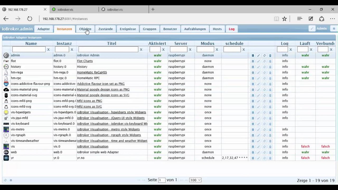The image size is (338, 190).
Task: Open config icon in vis row
Action: pyautogui.click(x=253, y=147)
